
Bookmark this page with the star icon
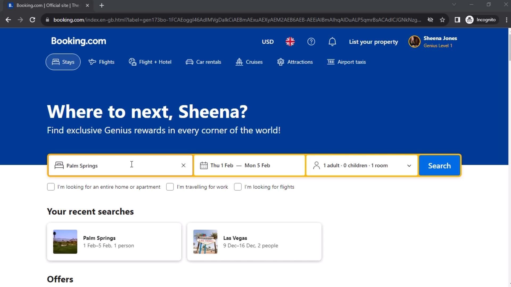(442, 20)
